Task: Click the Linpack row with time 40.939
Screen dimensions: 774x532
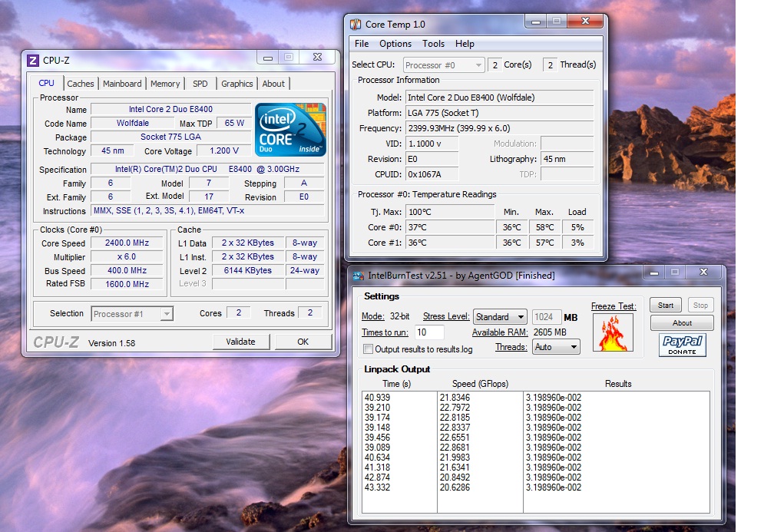Action: point(536,398)
